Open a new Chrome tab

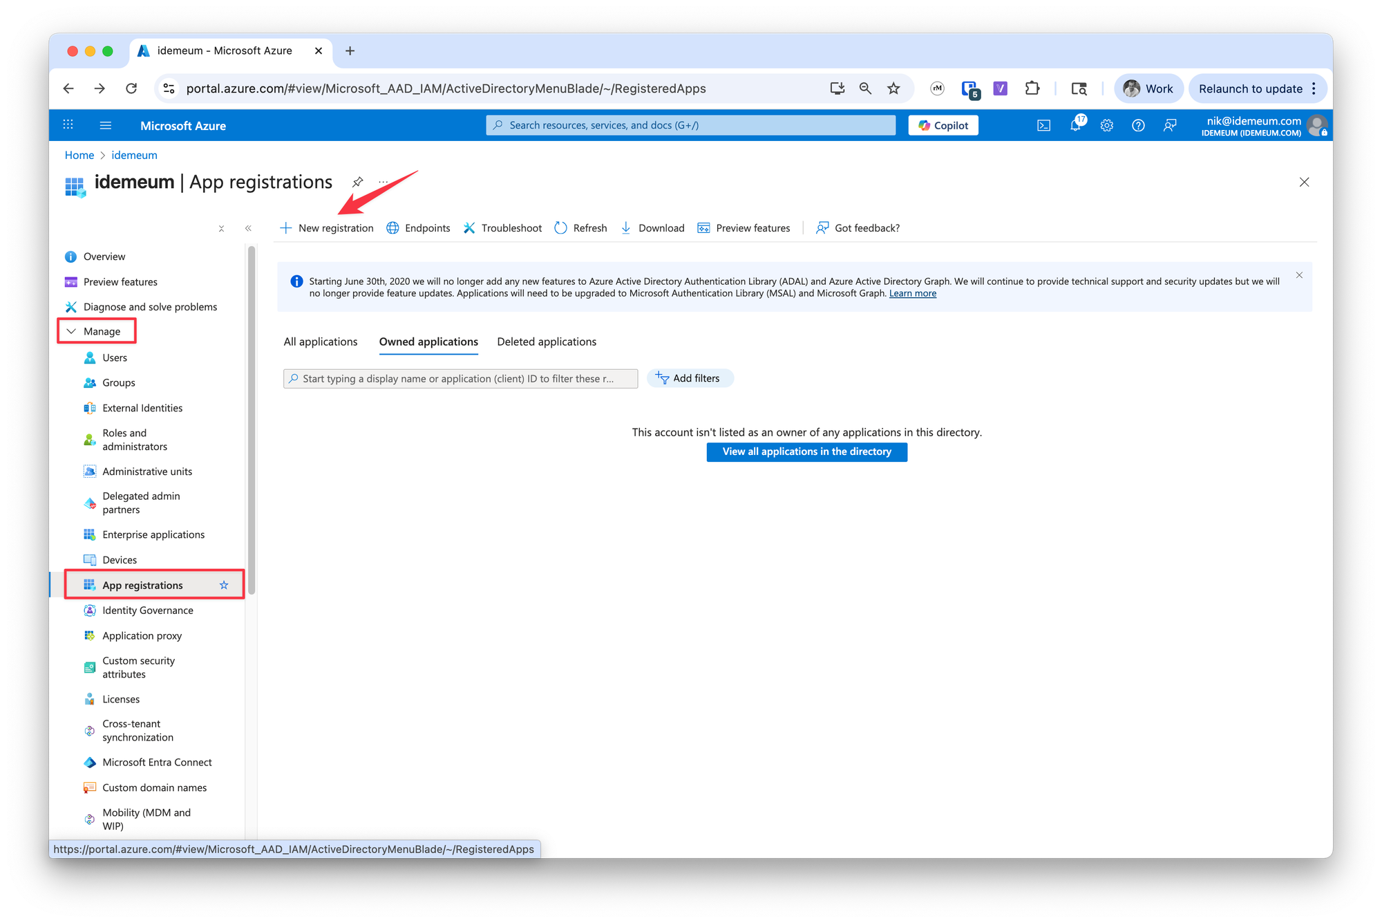pos(350,50)
